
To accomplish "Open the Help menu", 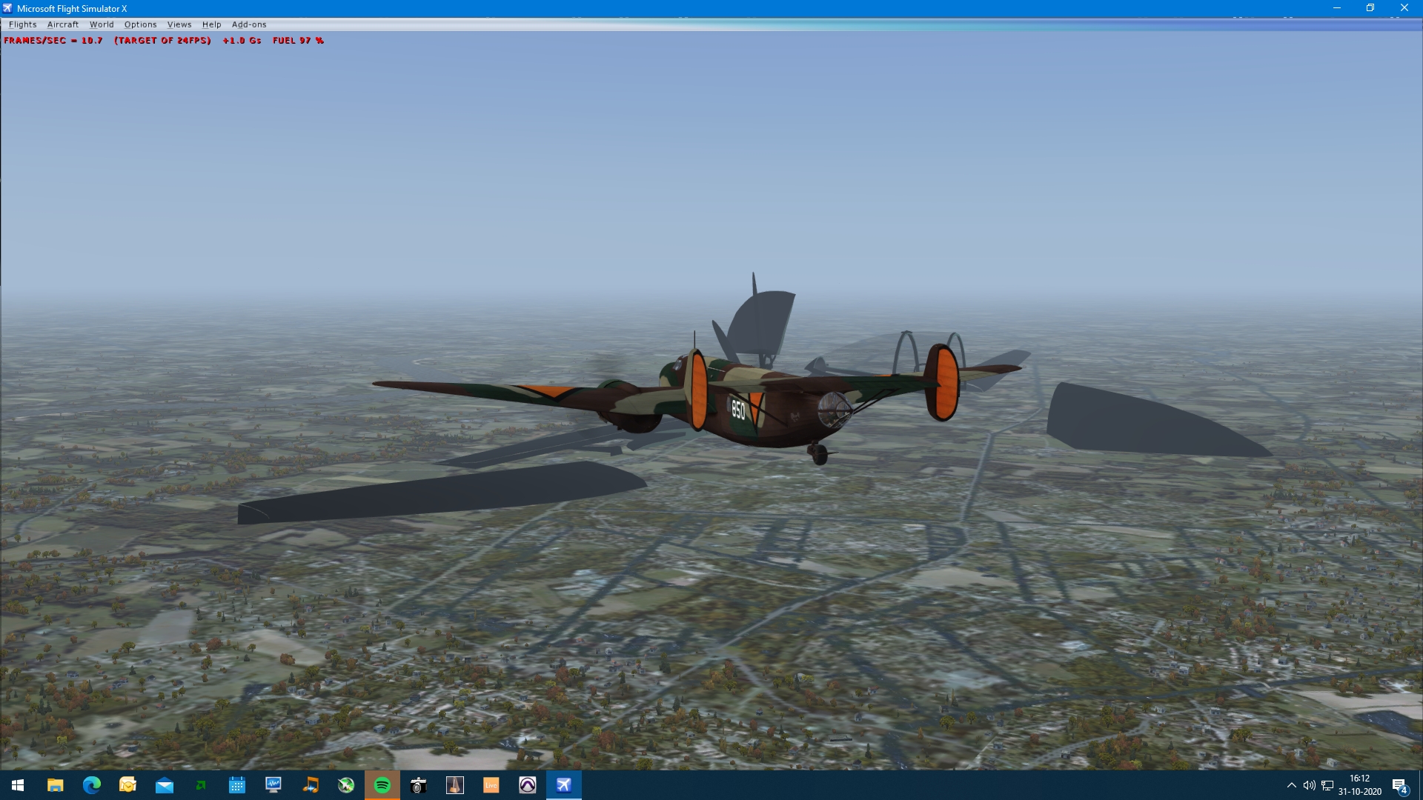I will pyautogui.click(x=211, y=24).
